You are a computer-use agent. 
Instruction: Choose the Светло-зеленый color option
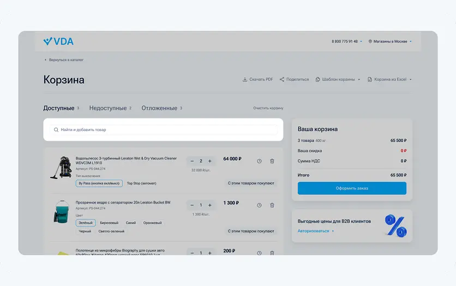111,231
